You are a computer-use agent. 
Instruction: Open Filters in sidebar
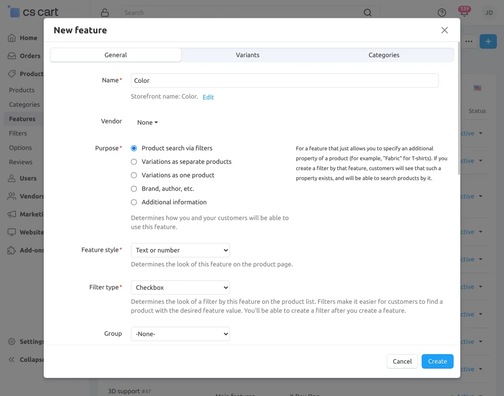coord(18,133)
